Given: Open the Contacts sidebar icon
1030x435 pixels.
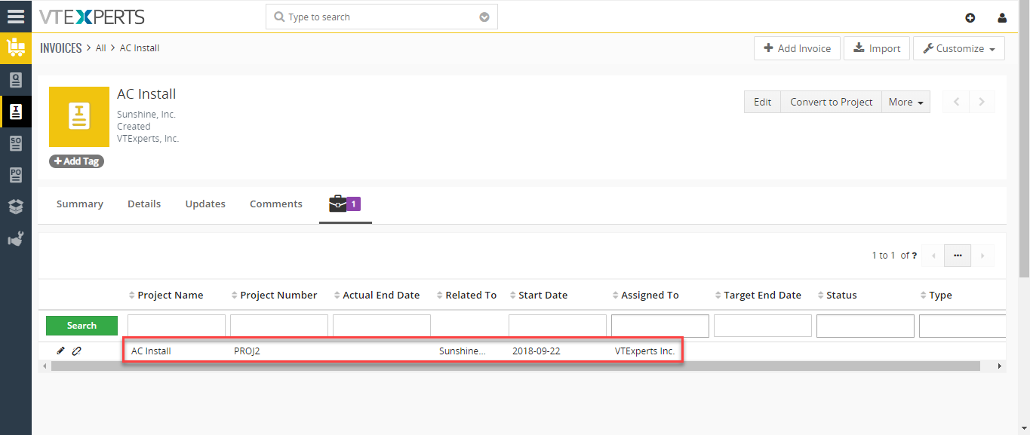Looking at the screenshot, I should pyautogui.click(x=16, y=80).
